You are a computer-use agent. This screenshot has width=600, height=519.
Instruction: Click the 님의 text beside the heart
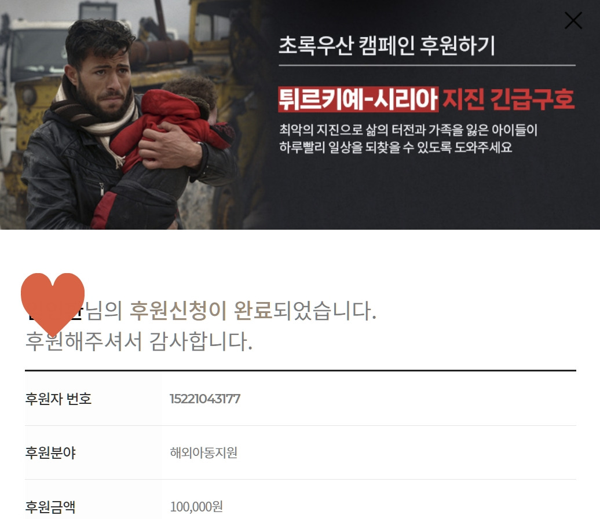point(103,310)
